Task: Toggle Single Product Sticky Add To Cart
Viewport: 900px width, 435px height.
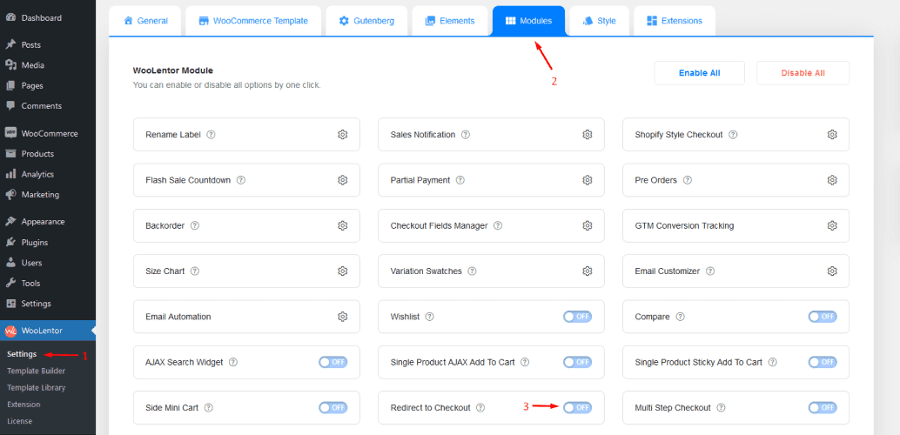Action: (x=823, y=362)
